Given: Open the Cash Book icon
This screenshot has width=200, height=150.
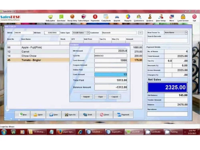Looking at the screenshot, I should click(106, 18).
